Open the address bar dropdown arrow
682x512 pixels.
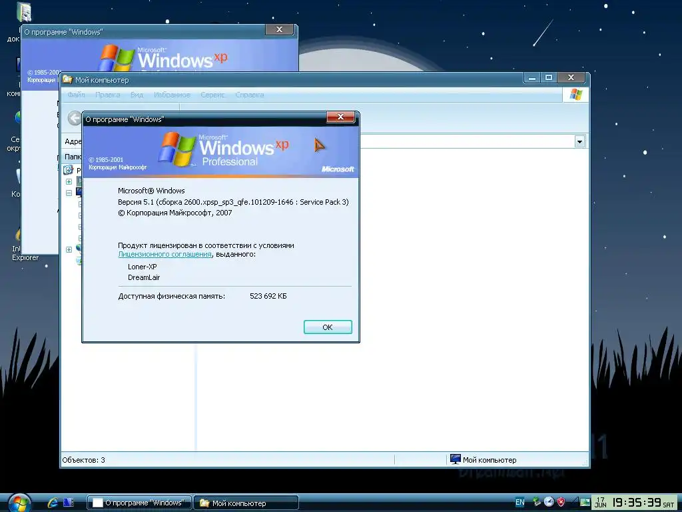579,141
